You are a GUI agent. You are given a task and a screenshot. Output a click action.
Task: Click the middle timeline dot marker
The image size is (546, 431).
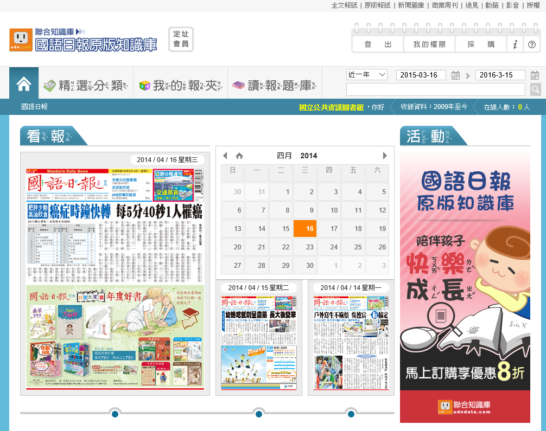click(x=259, y=414)
